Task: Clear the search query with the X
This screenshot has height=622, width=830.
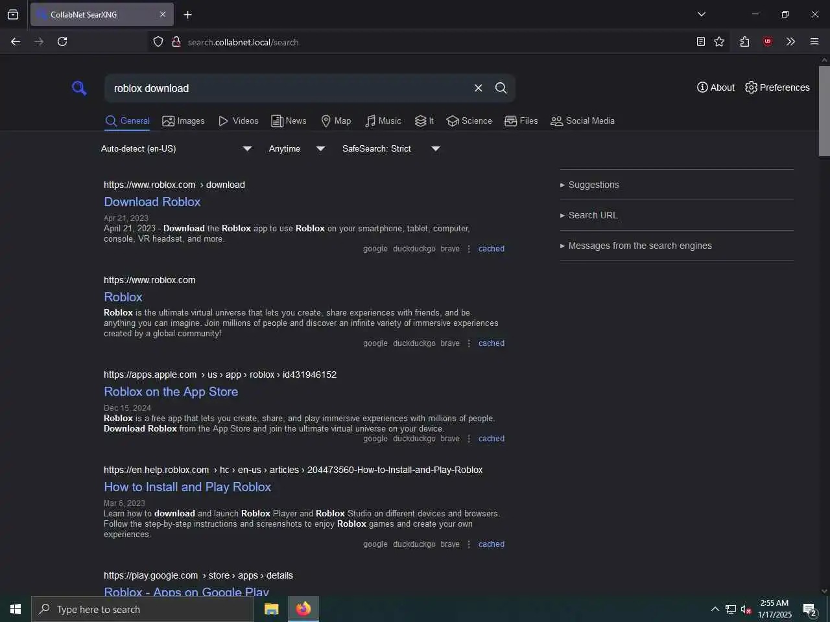Action: (479, 88)
